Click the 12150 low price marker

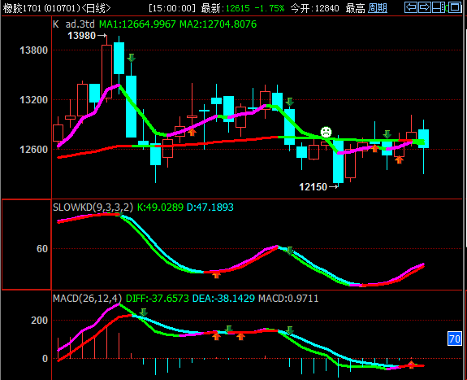click(x=318, y=187)
